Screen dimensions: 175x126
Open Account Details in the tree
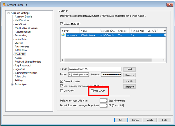coord(23,17)
